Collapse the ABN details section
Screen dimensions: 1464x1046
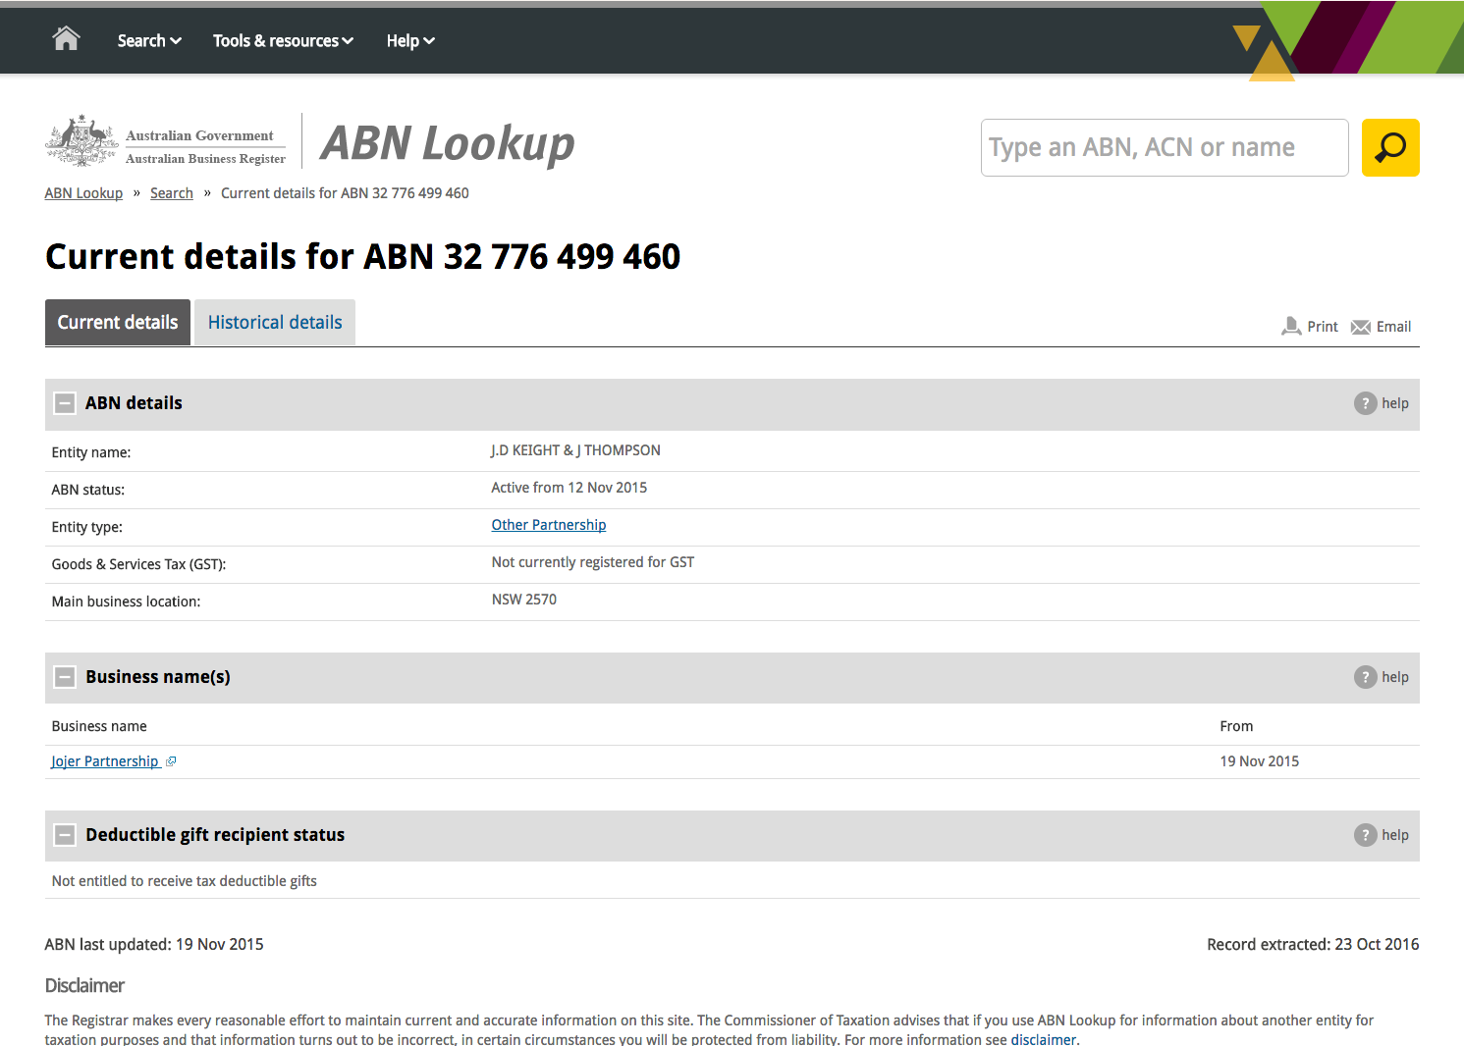tap(65, 403)
